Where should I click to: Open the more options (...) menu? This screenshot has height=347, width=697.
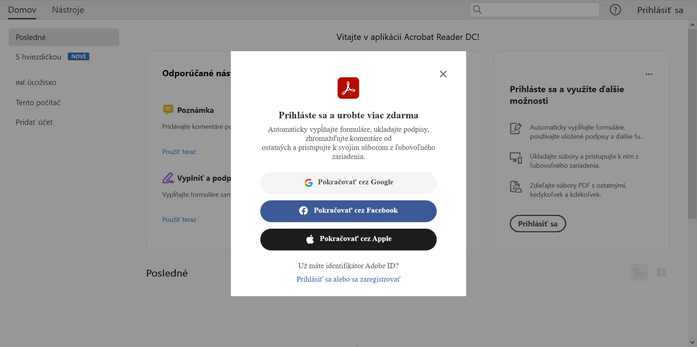pos(649,74)
